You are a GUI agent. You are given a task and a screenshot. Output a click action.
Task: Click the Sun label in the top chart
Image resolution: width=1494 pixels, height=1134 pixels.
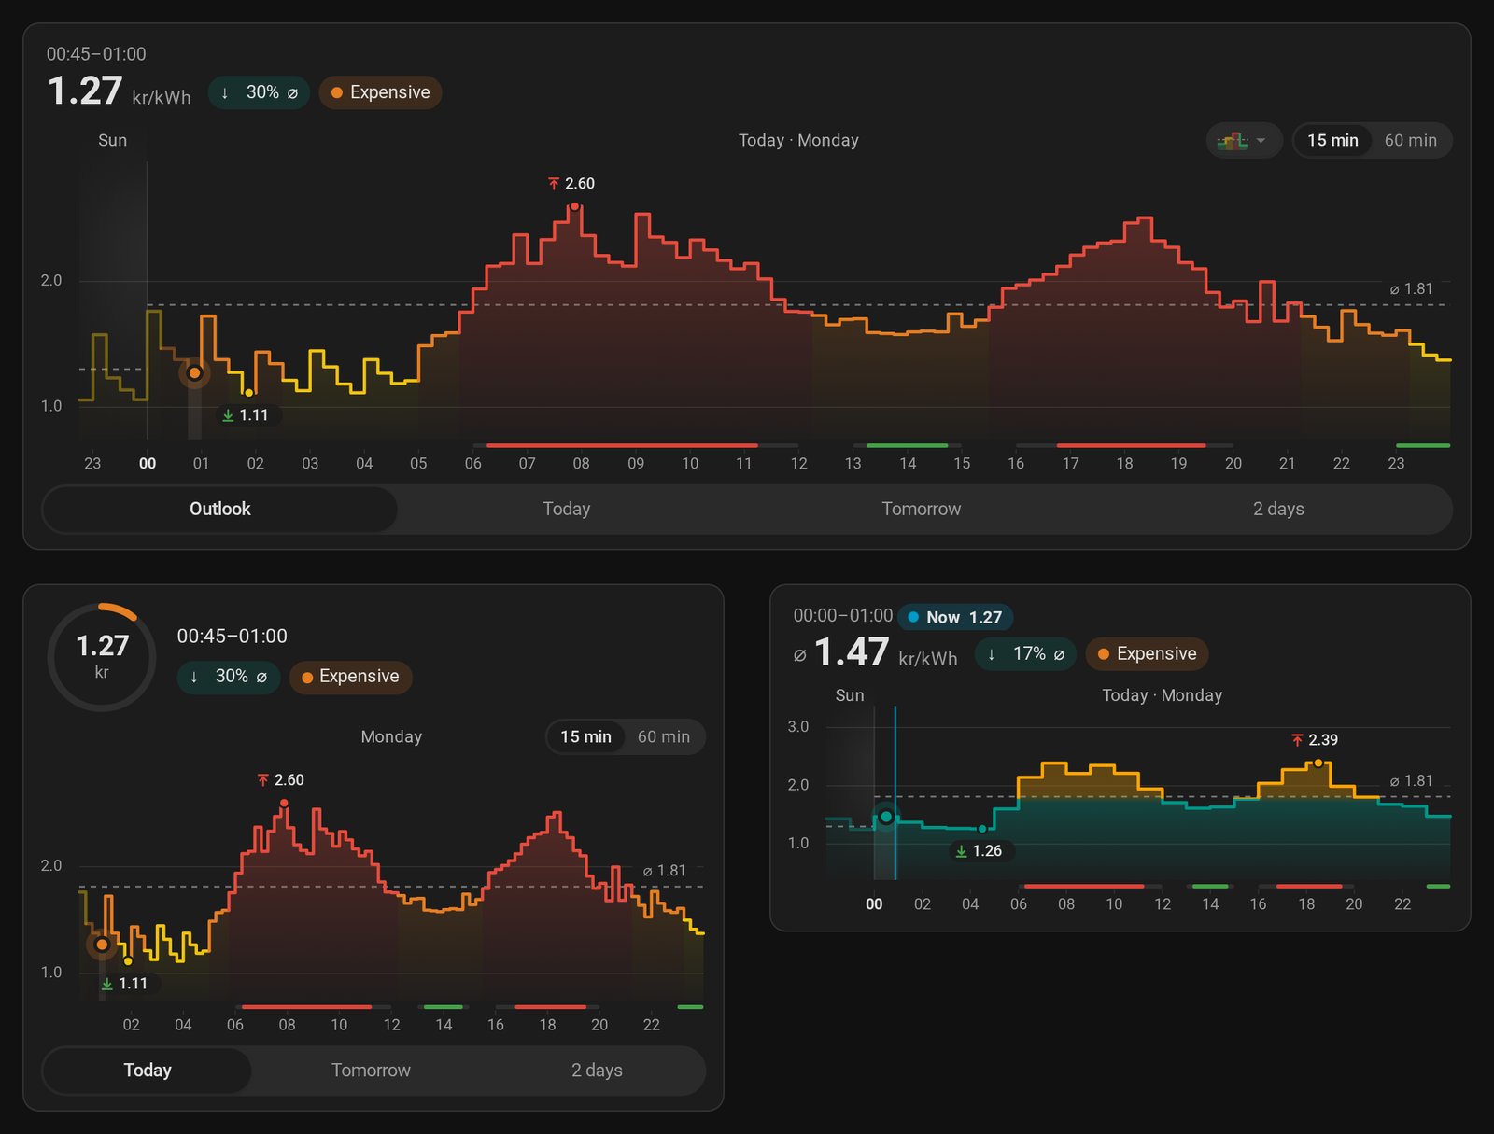point(112,140)
